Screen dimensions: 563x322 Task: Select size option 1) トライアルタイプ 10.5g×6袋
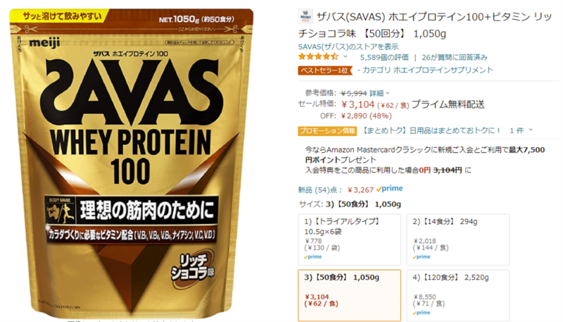click(x=349, y=240)
